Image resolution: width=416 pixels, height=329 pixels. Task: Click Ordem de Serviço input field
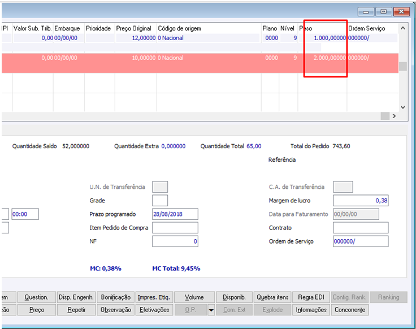[361, 241]
